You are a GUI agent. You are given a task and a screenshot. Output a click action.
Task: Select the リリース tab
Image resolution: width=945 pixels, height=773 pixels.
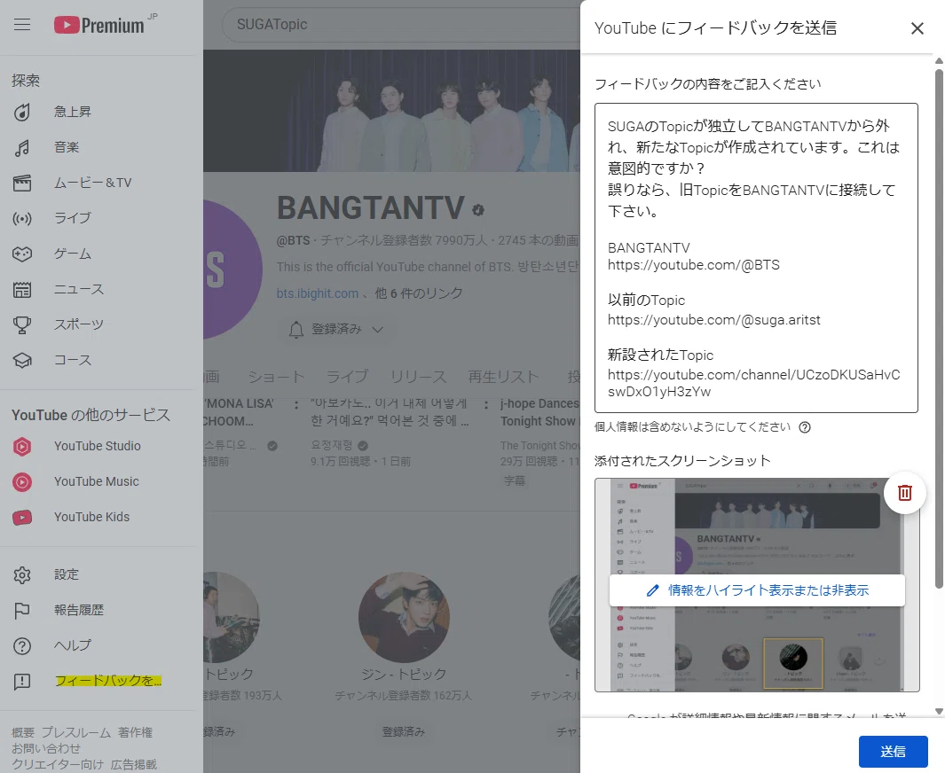click(418, 377)
